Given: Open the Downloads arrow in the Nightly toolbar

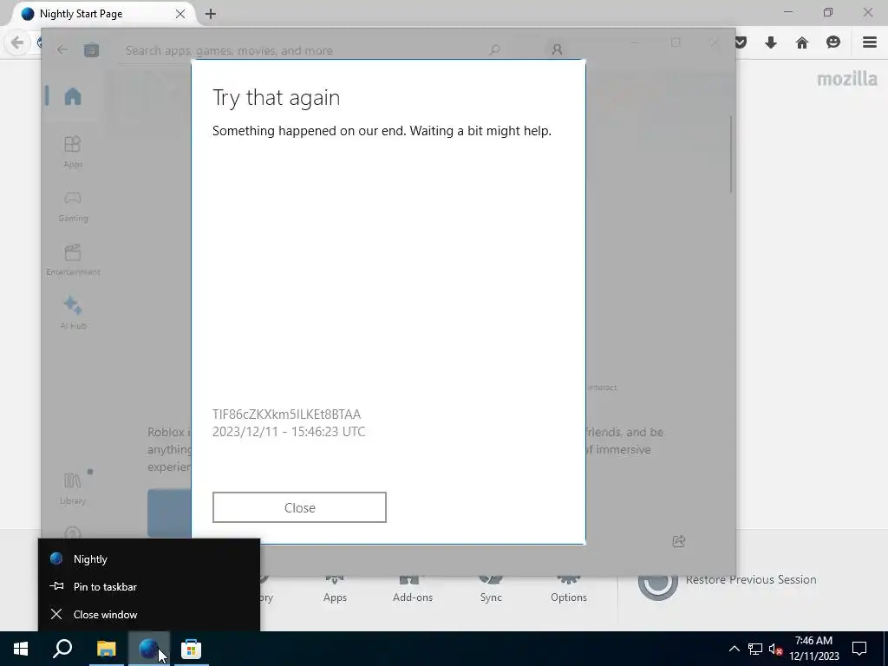Looking at the screenshot, I should pyautogui.click(x=771, y=42).
